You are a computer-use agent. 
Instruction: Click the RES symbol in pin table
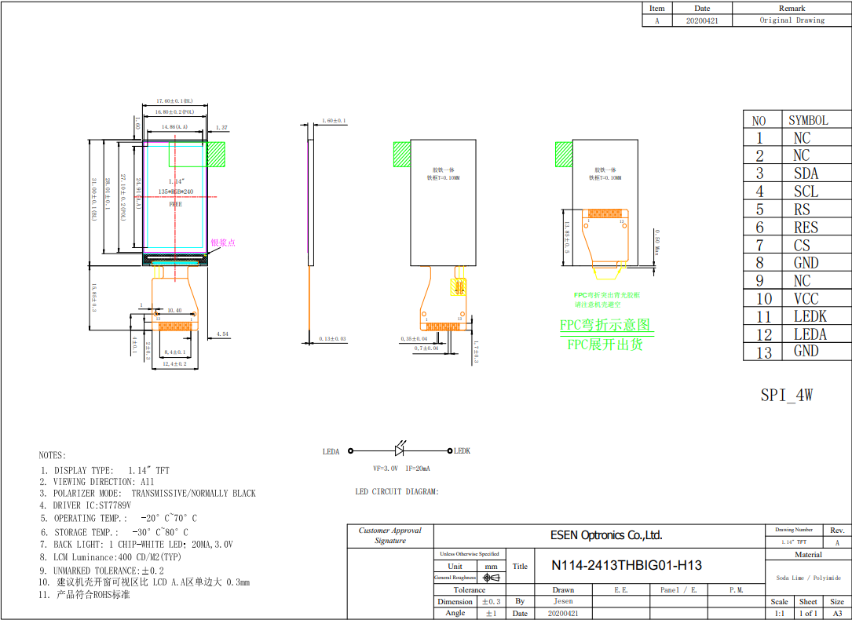806,228
